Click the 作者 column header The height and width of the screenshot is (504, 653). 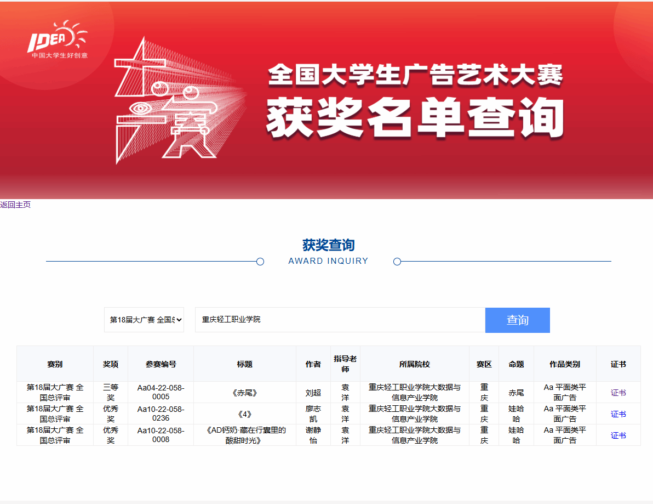point(313,364)
